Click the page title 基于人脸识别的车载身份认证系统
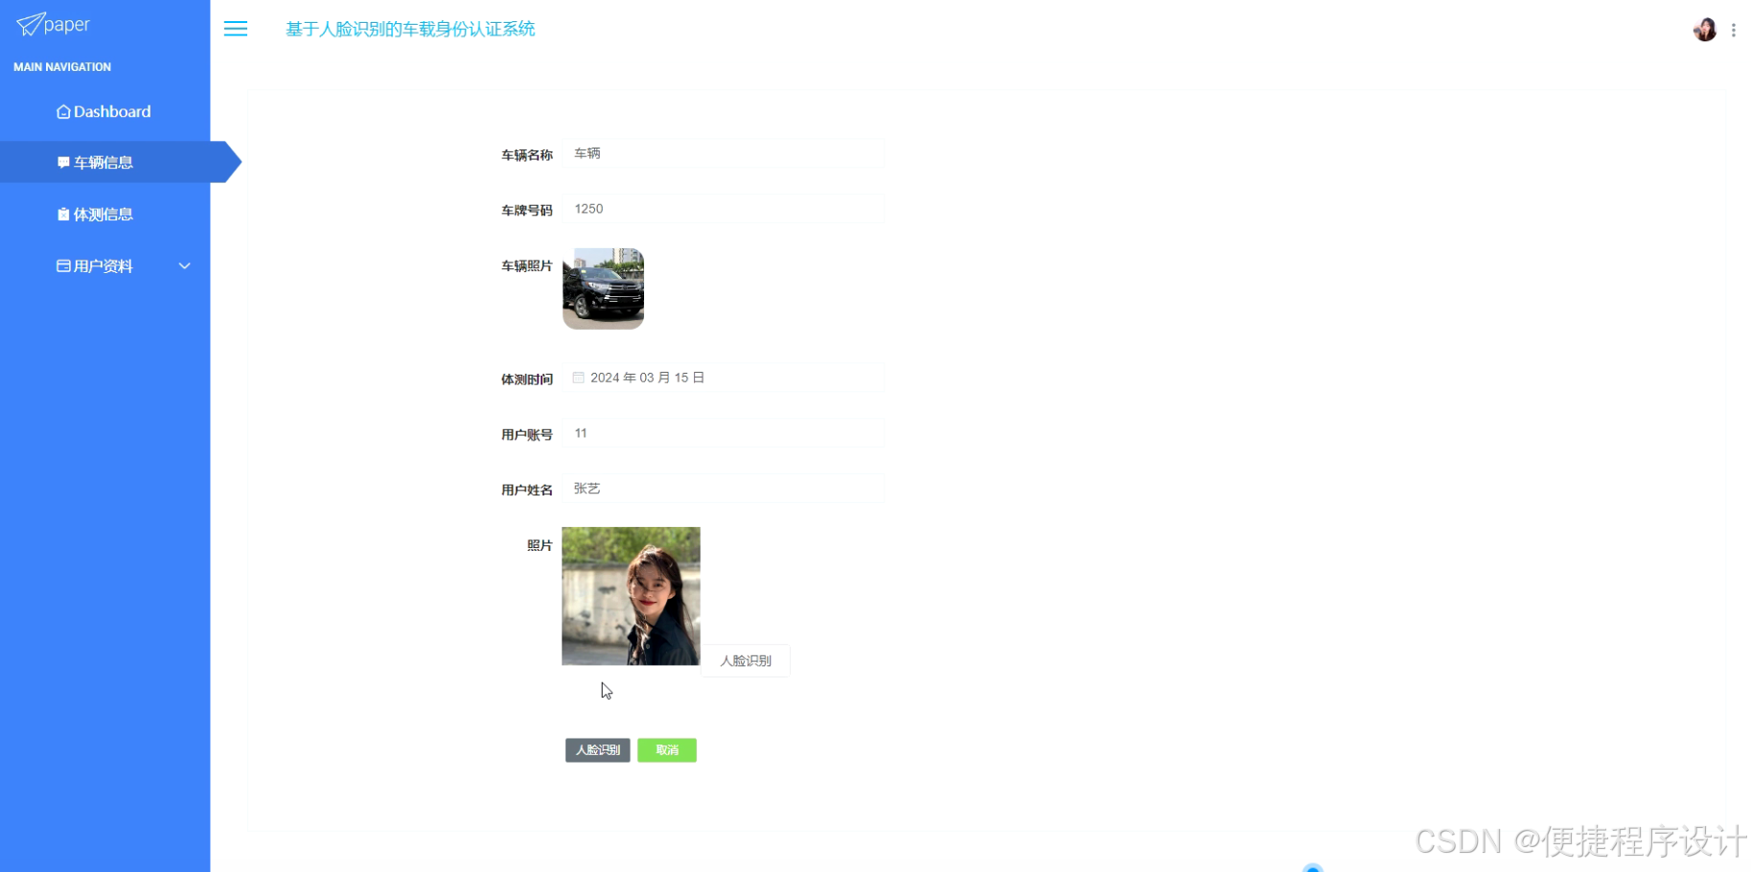Viewport: 1751px width, 872px height. click(x=410, y=30)
